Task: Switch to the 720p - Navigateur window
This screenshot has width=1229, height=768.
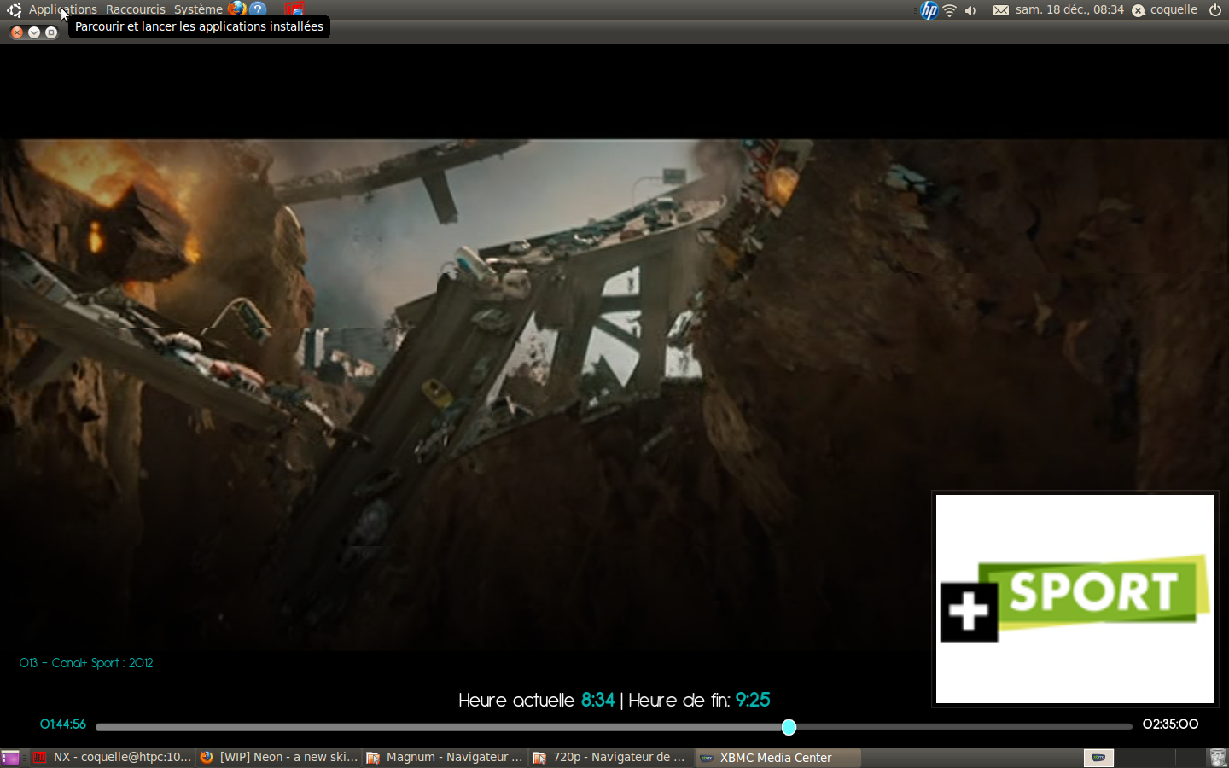Action: (x=610, y=758)
